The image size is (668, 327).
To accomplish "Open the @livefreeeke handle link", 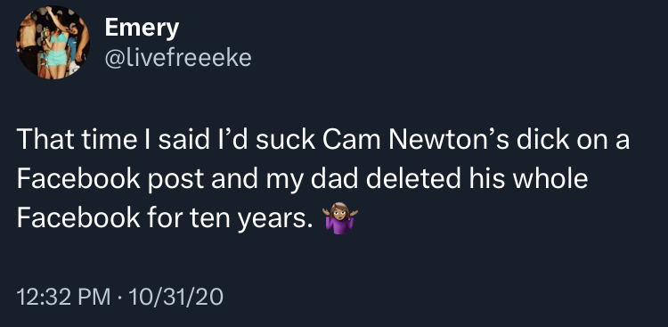I will [x=178, y=58].
